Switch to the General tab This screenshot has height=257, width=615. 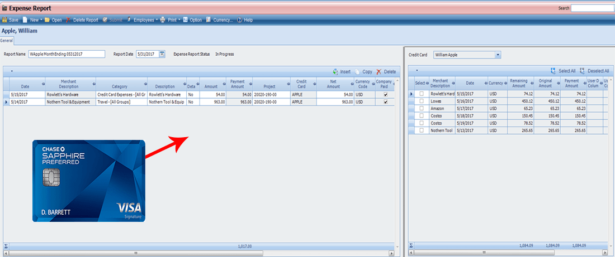coord(7,40)
